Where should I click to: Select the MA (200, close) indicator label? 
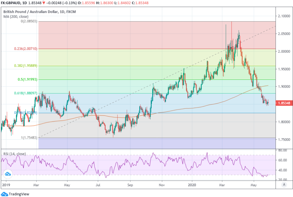click(16, 16)
